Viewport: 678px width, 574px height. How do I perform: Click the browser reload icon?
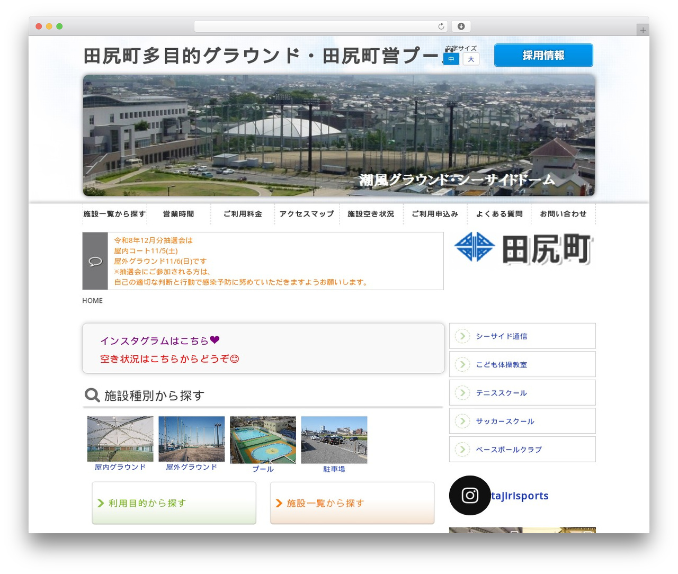tap(441, 26)
